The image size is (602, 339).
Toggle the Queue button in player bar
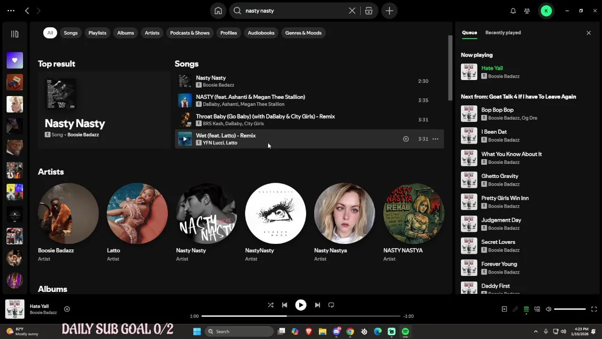pos(526,309)
